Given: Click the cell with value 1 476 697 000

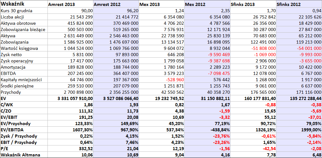Looking at the screenshot, I should coord(116,42).
